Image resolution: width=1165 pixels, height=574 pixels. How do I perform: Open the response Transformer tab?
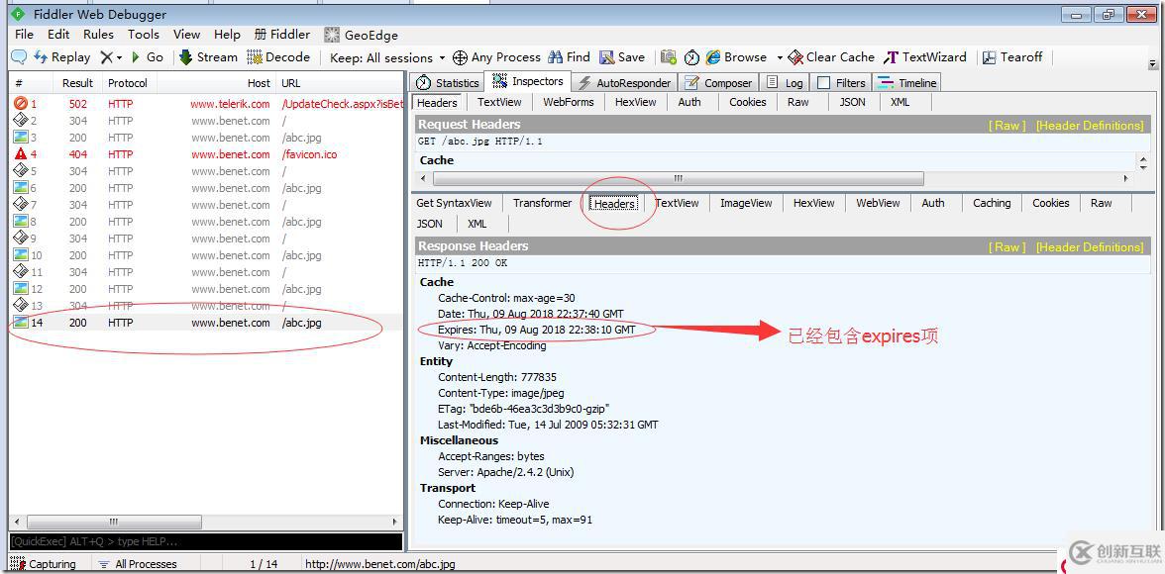pyautogui.click(x=543, y=203)
